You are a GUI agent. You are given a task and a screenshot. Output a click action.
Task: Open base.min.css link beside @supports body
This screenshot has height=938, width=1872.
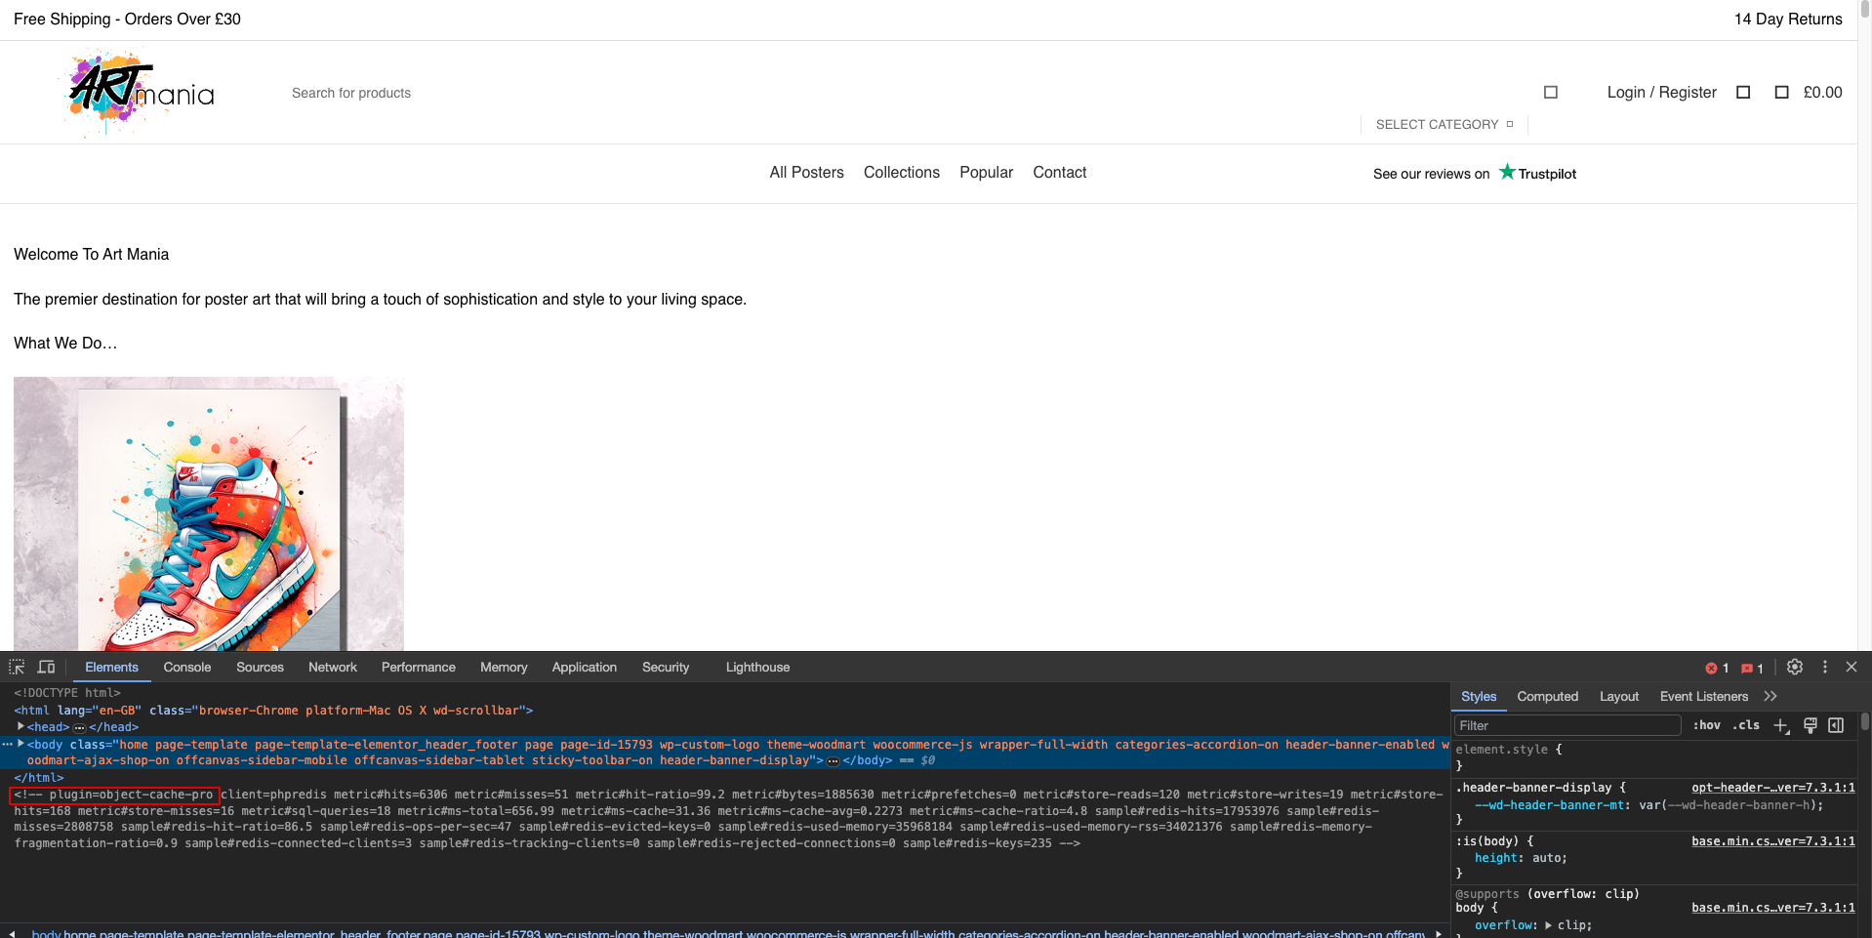[x=1773, y=908]
